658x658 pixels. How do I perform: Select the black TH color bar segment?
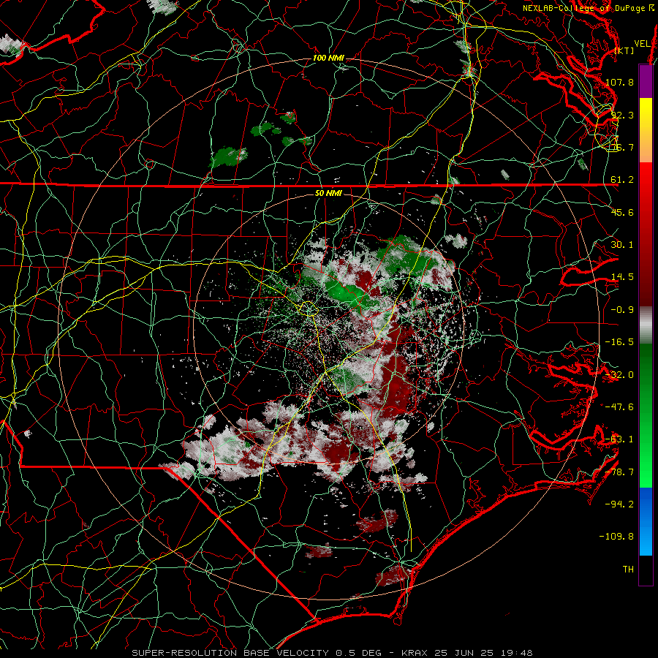pyautogui.click(x=646, y=570)
